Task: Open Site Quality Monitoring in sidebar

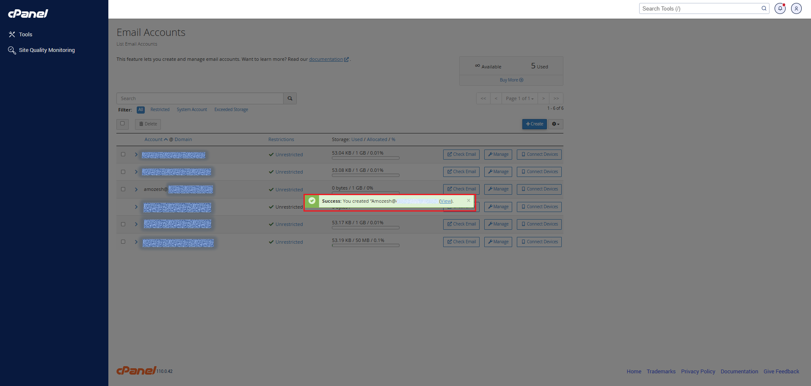Action: tap(47, 50)
